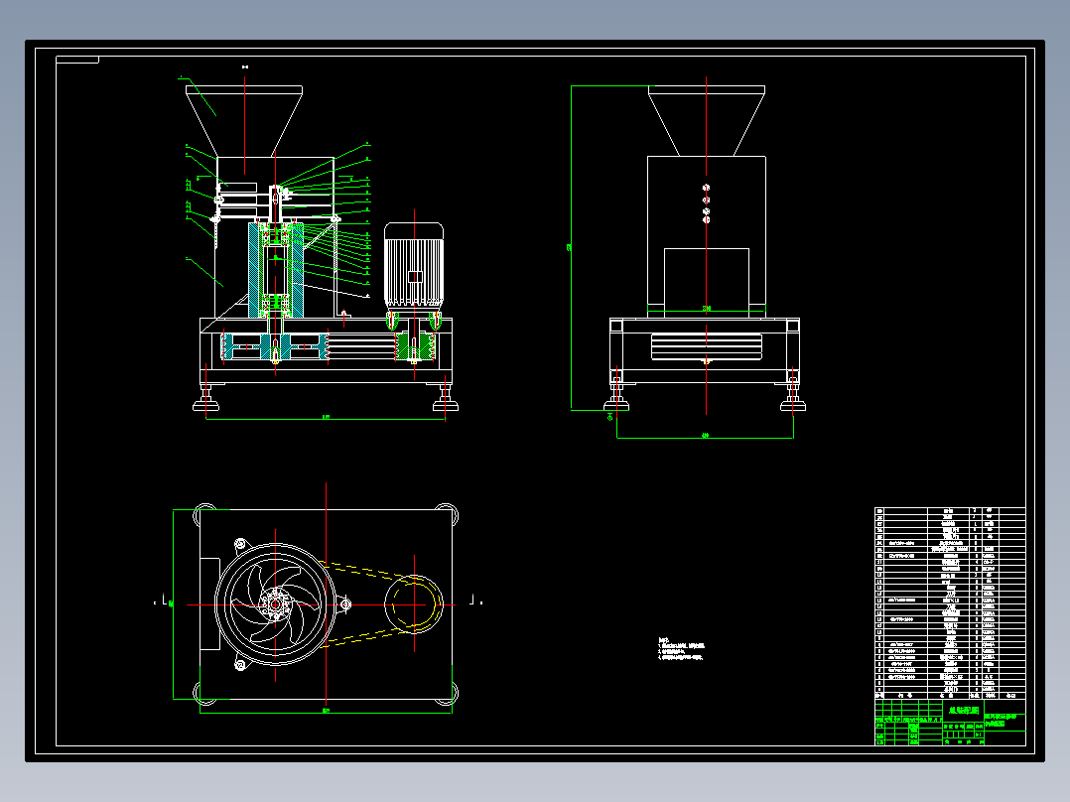Click the green title block heading
1070x802 pixels.
click(963, 711)
